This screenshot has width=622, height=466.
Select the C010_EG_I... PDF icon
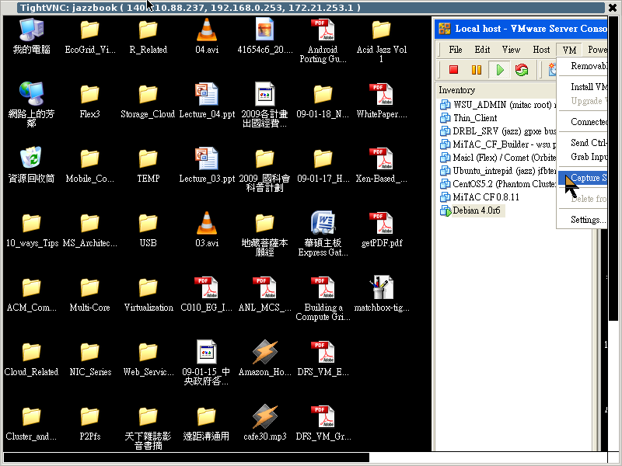tap(207, 294)
